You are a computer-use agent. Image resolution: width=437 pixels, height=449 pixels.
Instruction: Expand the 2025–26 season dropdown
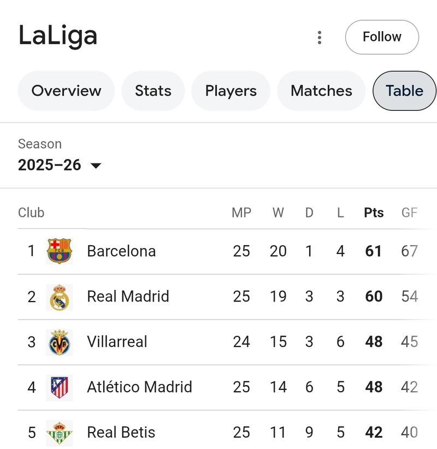60,165
